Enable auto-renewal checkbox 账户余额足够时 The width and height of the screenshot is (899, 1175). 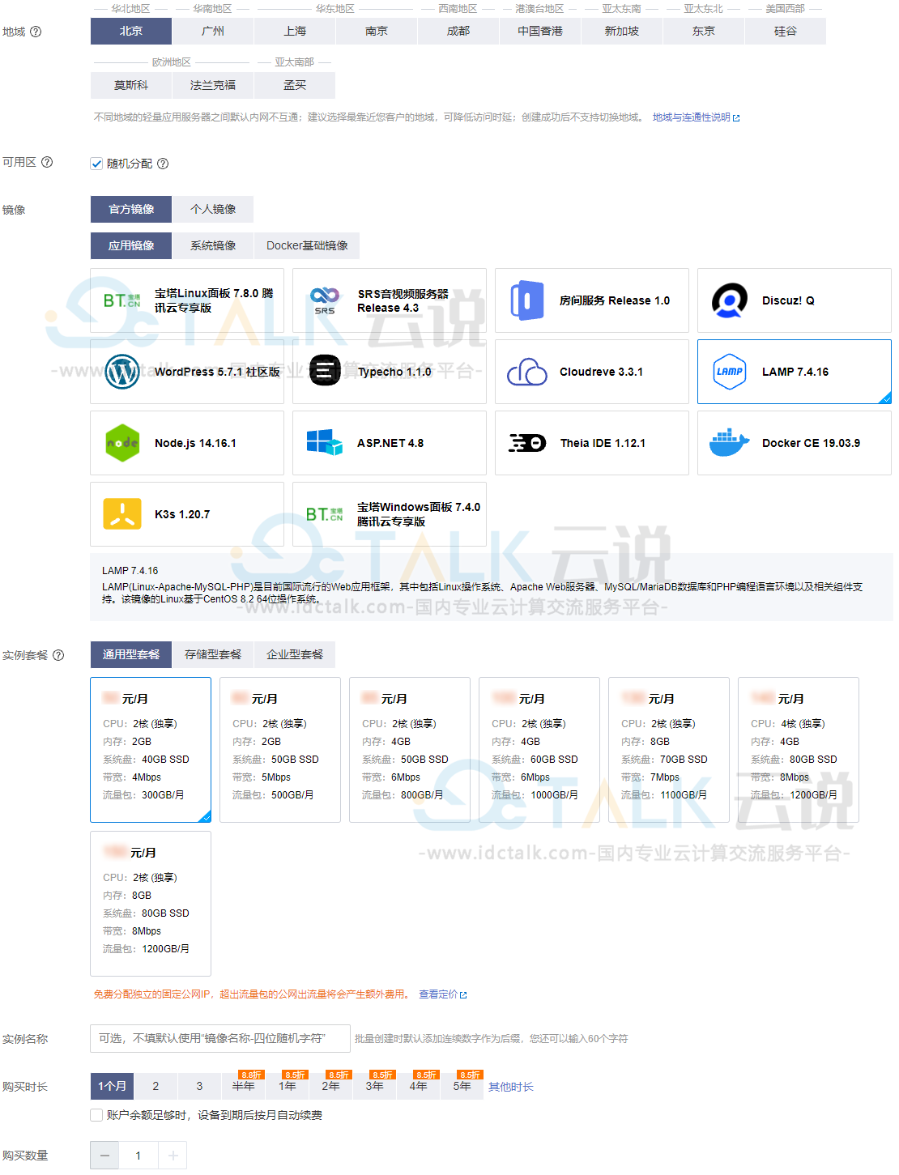pyautogui.click(x=96, y=1115)
